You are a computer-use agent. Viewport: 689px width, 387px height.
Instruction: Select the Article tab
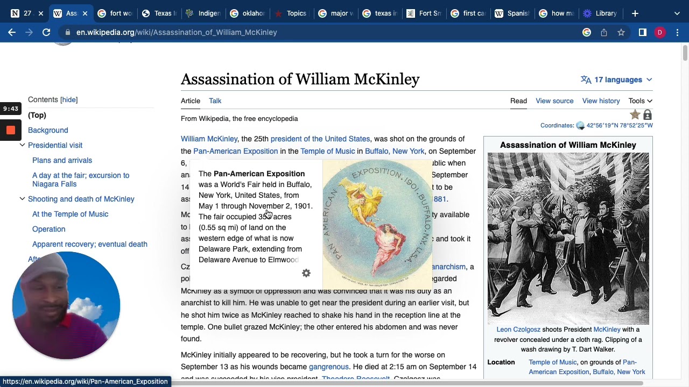click(x=191, y=101)
